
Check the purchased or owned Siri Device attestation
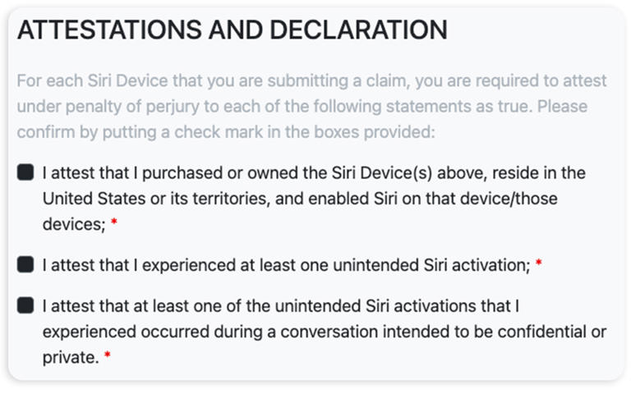25,172
